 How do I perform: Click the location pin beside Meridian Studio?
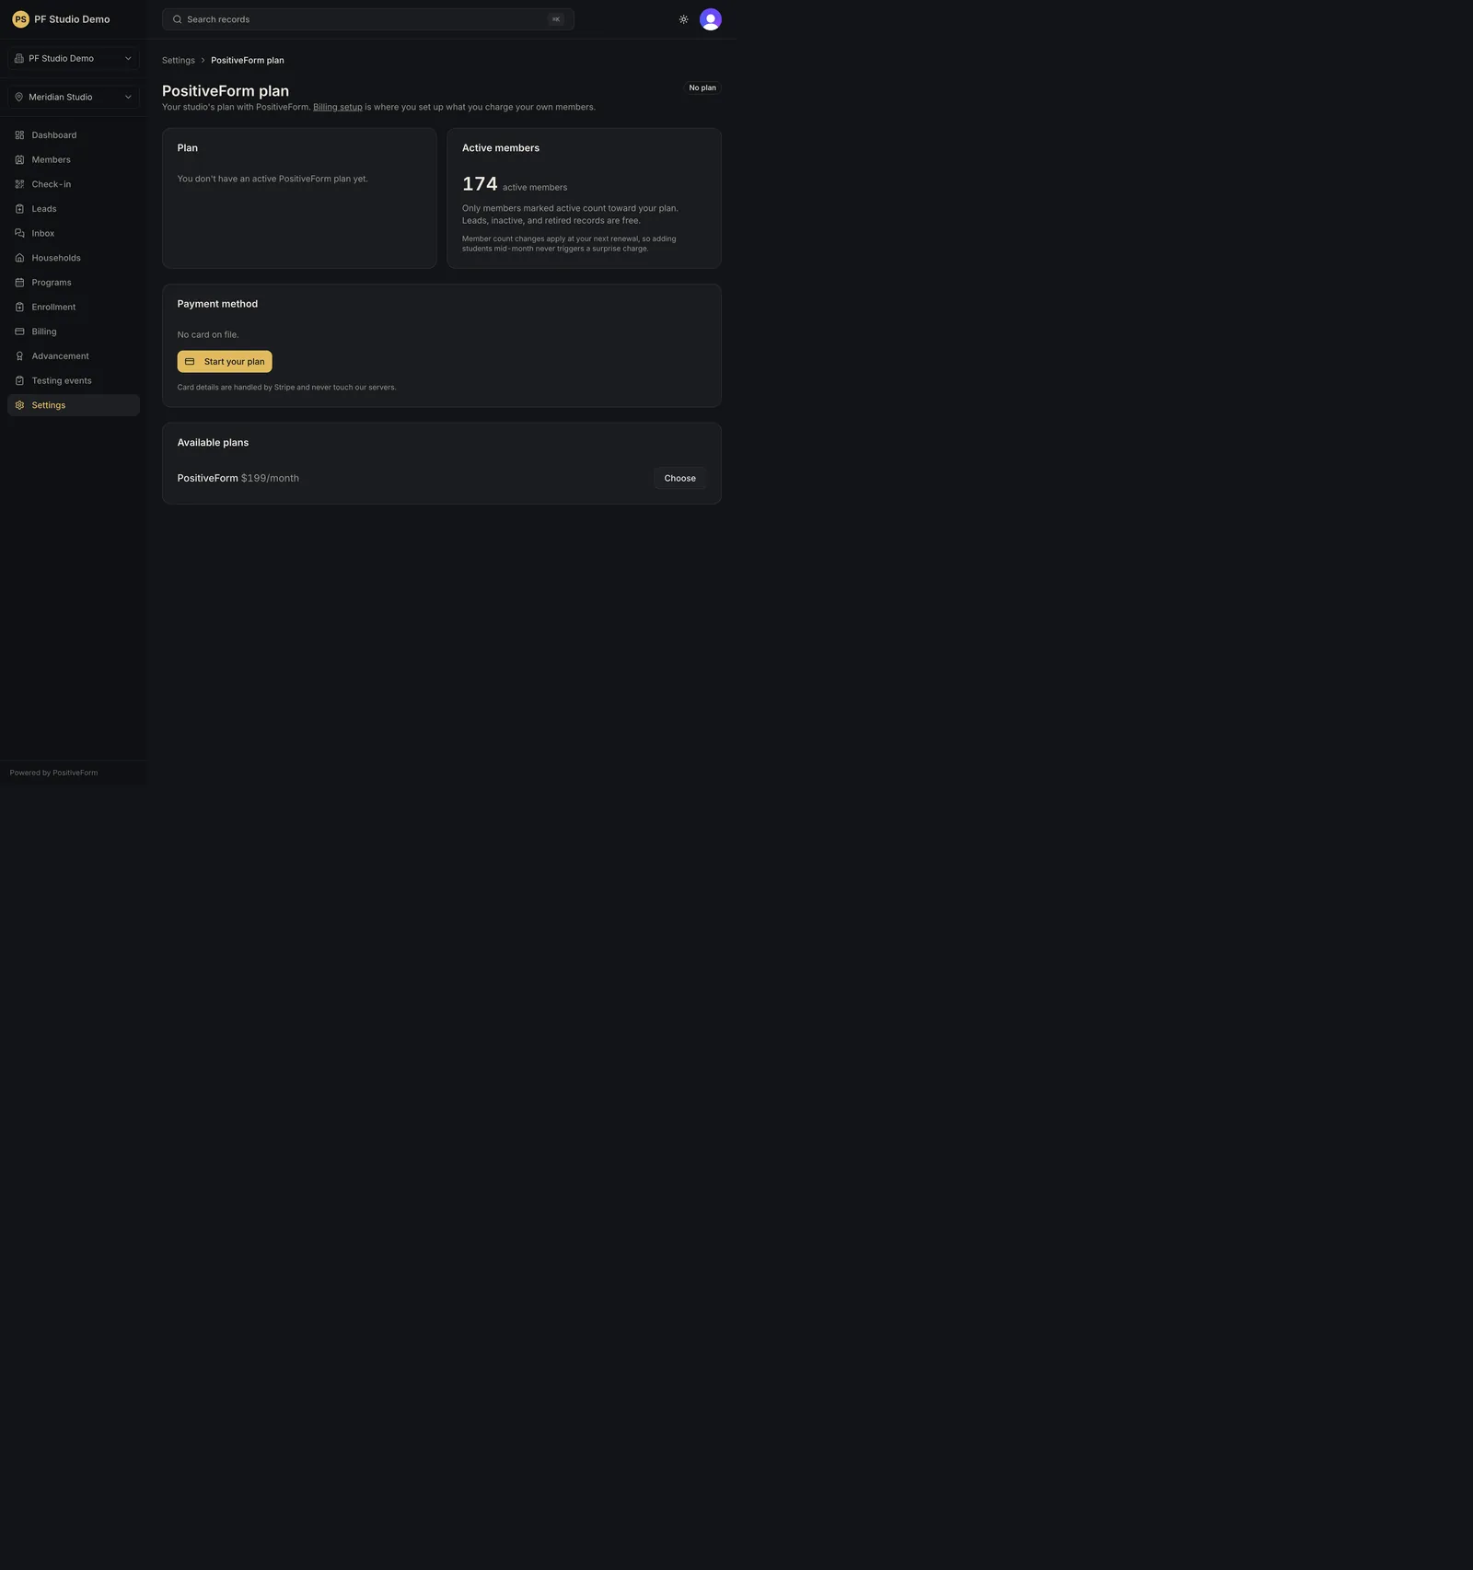tap(18, 98)
